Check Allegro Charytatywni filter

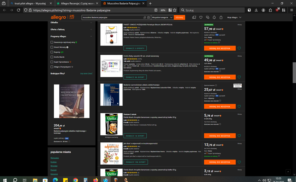point(52,67)
